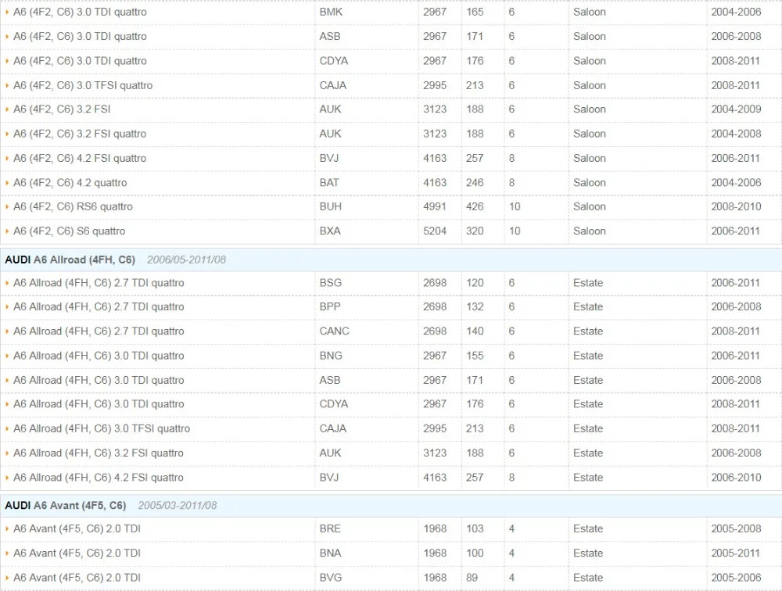This screenshot has width=782, height=591.
Task: Click the 155 power value
Action: (475, 356)
